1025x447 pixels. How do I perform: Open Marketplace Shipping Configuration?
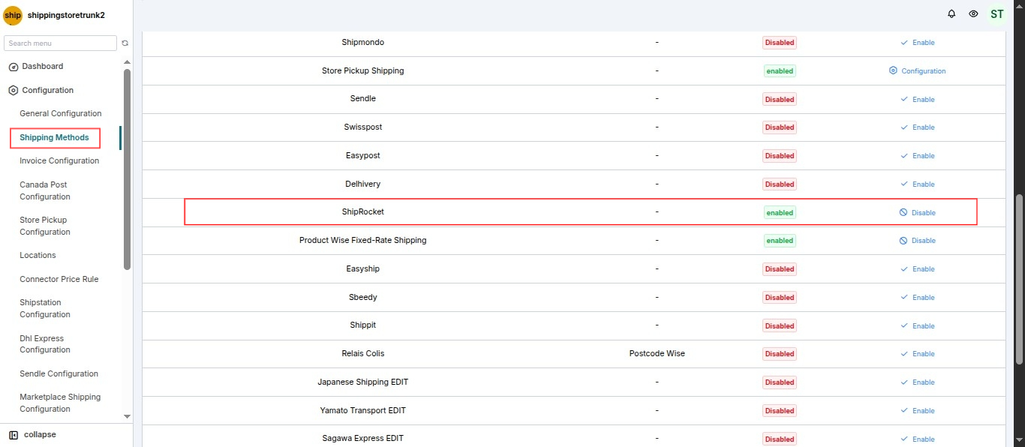point(60,403)
